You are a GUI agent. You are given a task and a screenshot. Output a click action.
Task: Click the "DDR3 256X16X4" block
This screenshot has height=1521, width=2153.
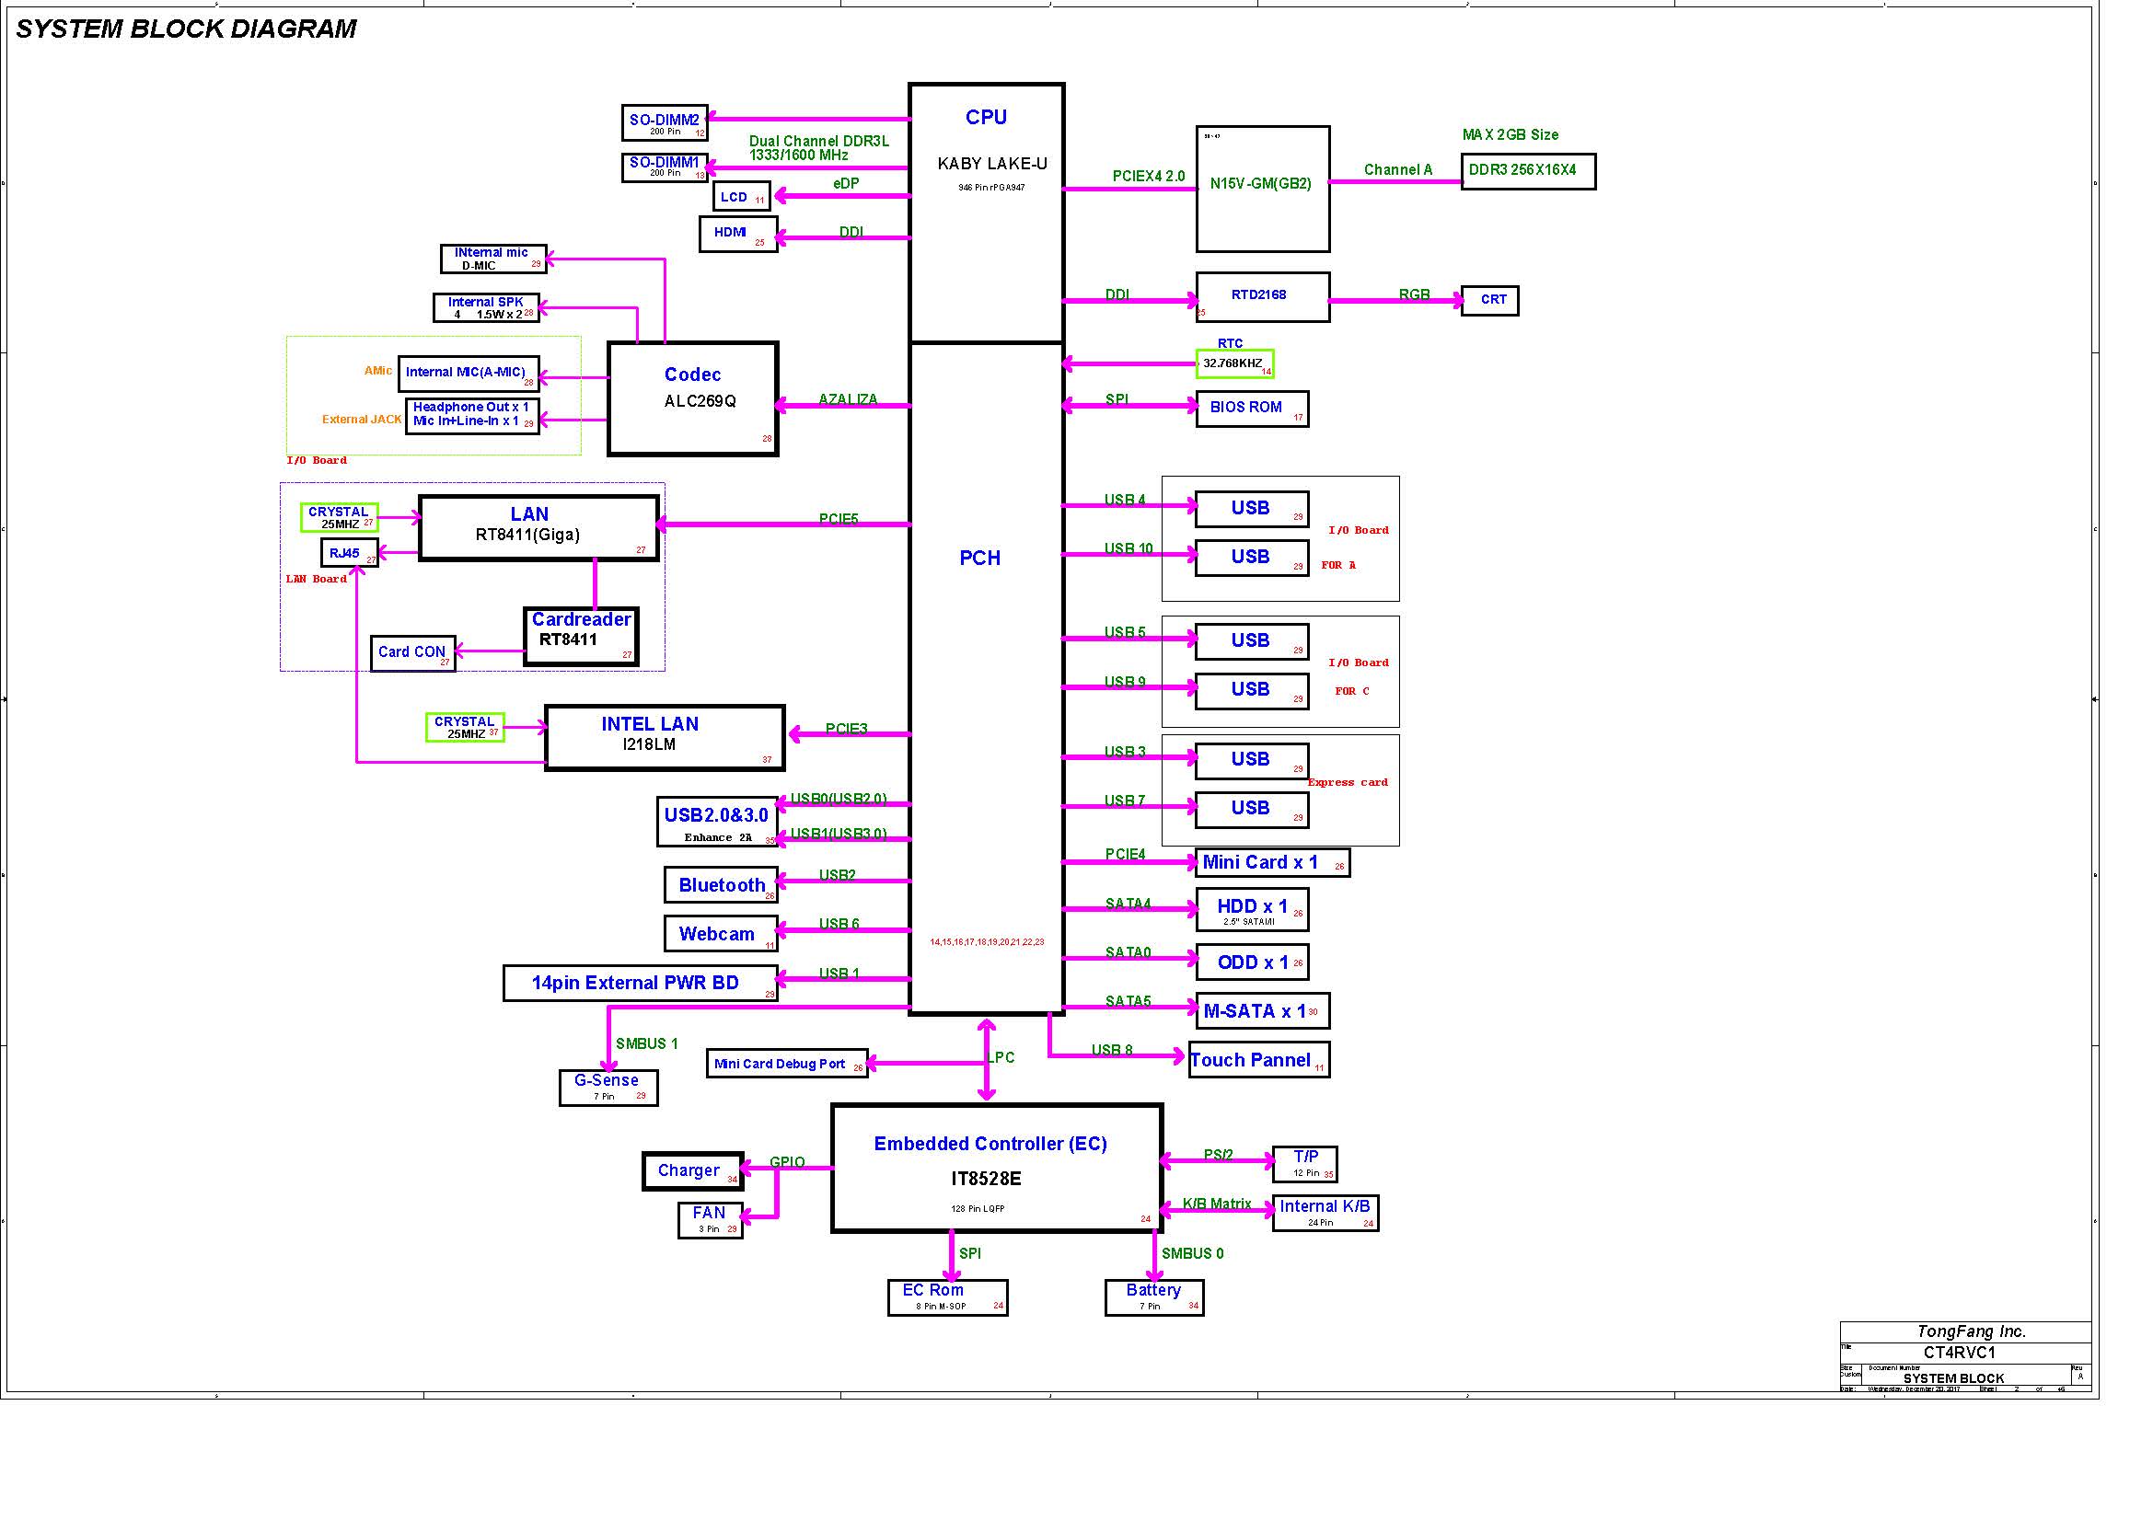(x=1528, y=171)
